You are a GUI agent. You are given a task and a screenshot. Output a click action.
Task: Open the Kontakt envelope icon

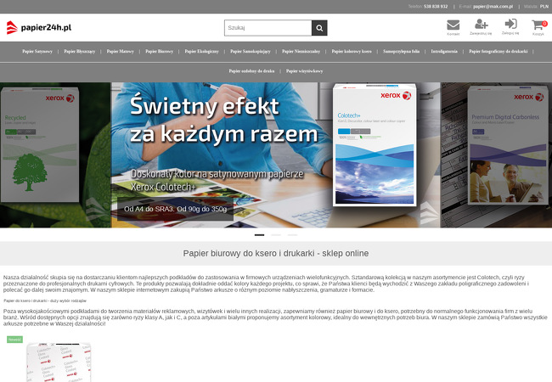pos(453,28)
